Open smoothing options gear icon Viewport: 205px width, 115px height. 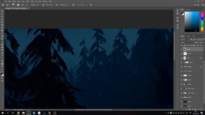pos(73,5)
